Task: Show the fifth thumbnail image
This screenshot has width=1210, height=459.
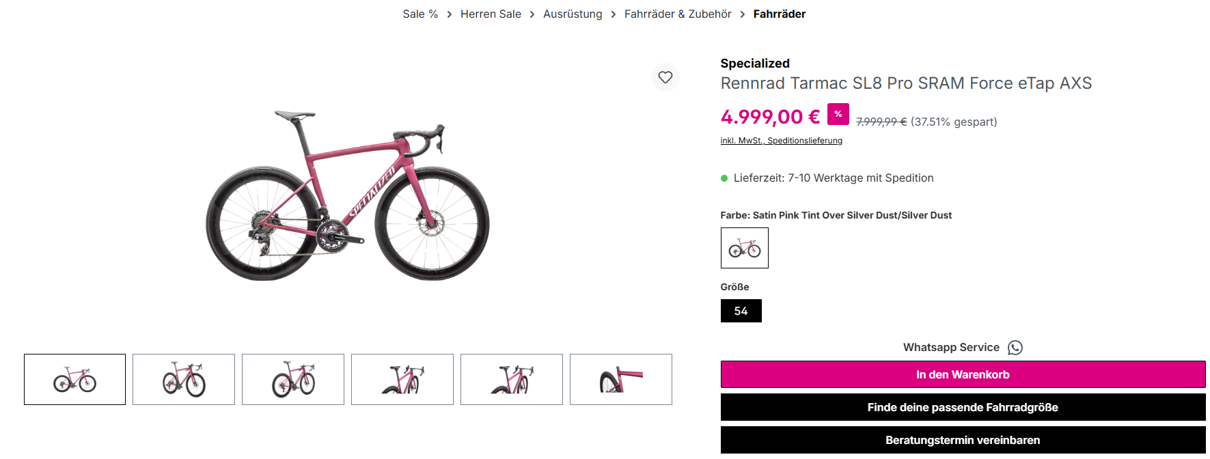Action: click(x=512, y=379)
